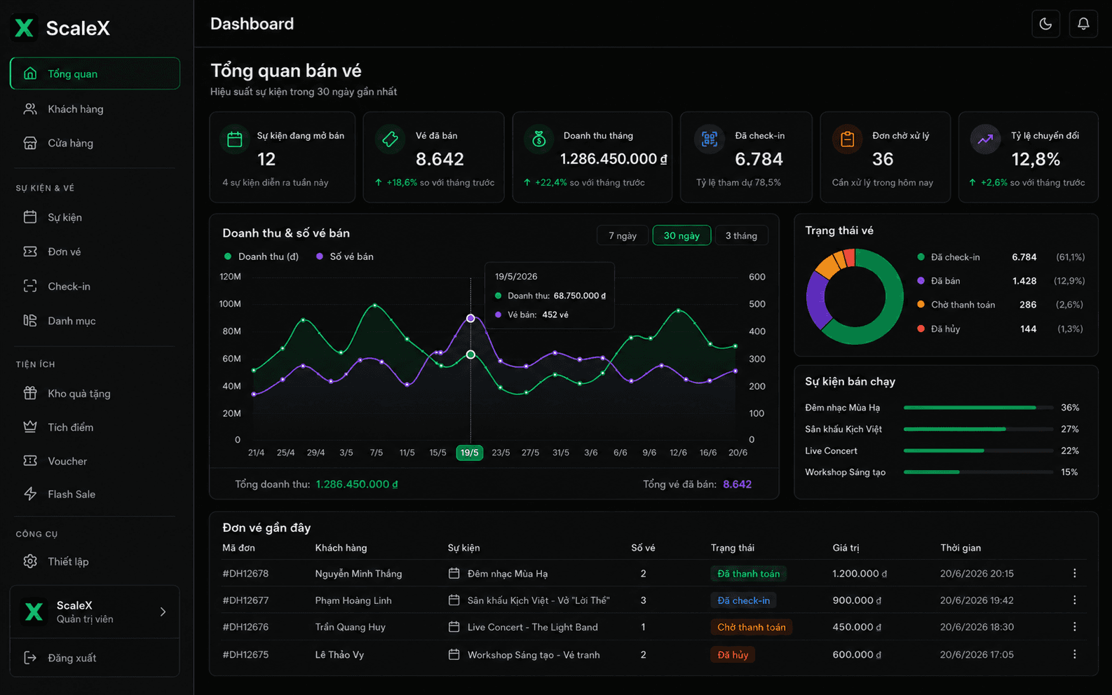Click the storefront icon beside Cửa hàng
The image size is (1112, 695).
(30, 143)
